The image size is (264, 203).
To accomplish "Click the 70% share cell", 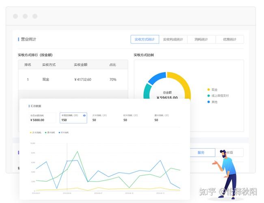I will [x=113, y=80].
